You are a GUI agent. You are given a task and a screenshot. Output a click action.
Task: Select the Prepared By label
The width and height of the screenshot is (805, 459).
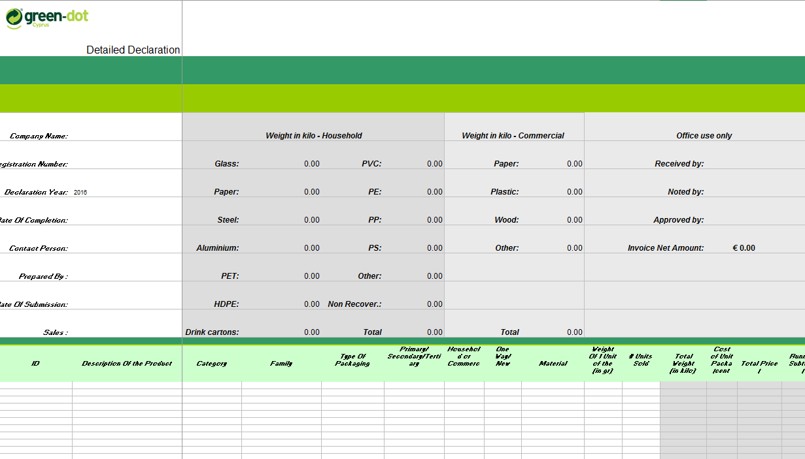pyautogui.click(x=43, y=277)
